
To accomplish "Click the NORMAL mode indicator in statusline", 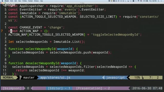I will point(8,77).
